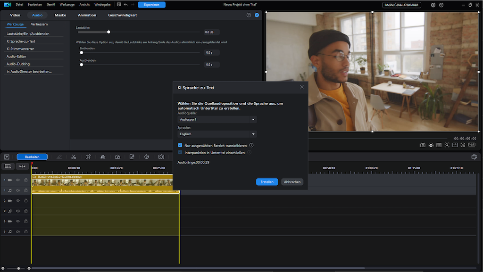Mute audio track 1 speaker icon
This screenshot has height=272, width=483.
(x=18, y=190)
